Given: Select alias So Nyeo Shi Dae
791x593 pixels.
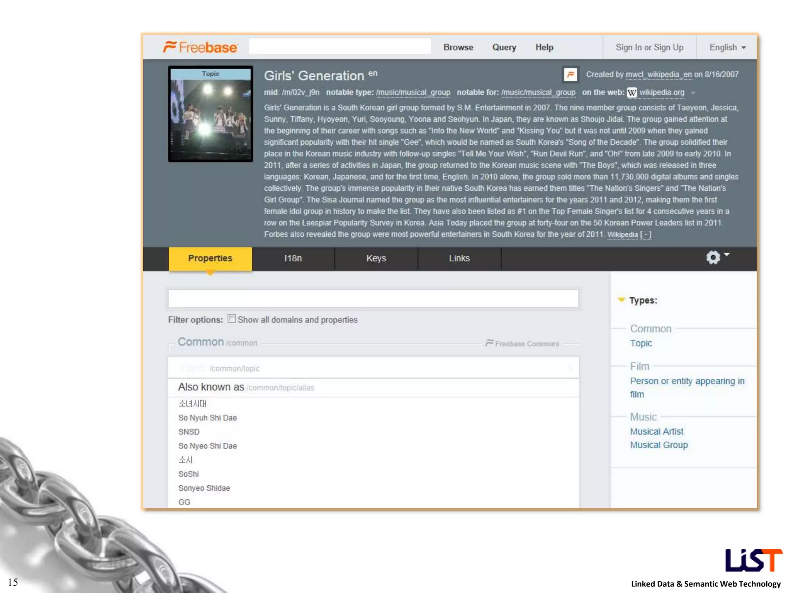Looking at the screenshot, I should (x=207, y=446).
